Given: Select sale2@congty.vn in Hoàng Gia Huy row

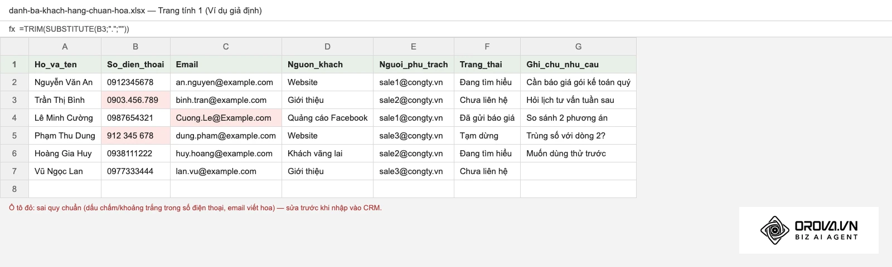Looking at the screenshot, I should pos(414,154).
